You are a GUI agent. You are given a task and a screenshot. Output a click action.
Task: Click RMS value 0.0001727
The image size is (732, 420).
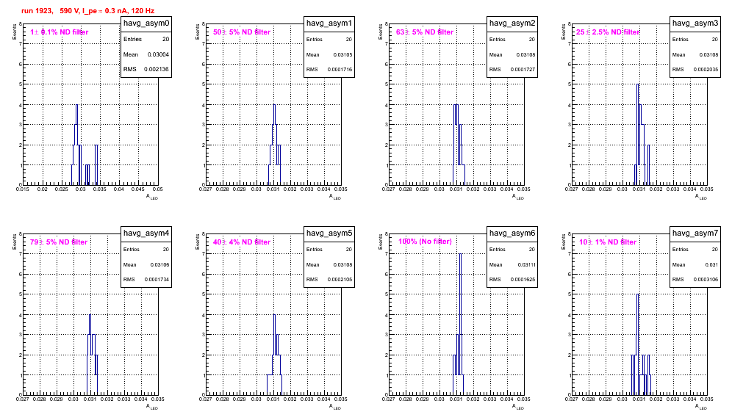(x=523, y=70)
